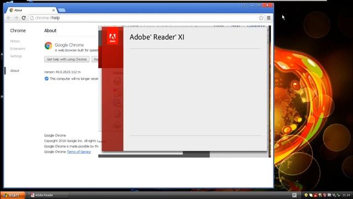This screenshot has height=199, width=353.
Task: Select the About tab in Chrome
Action: (x=31, y=10)
